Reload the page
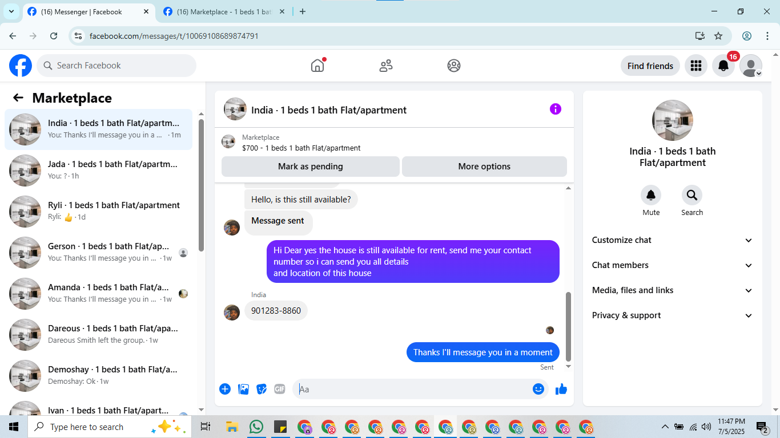 coord(54,36)
